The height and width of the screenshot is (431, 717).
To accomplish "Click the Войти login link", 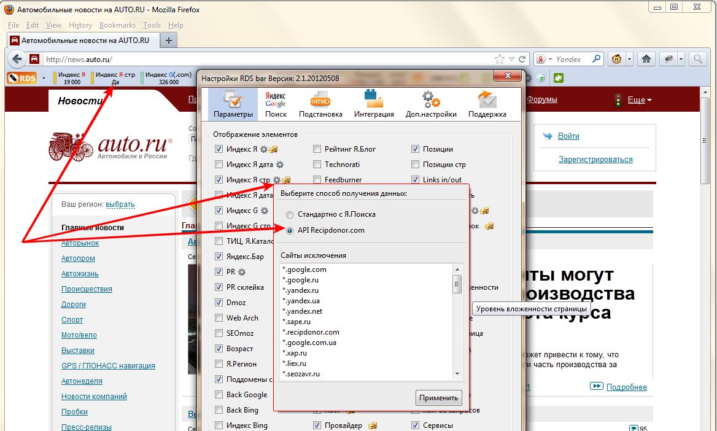I will (x=568, y=136).
